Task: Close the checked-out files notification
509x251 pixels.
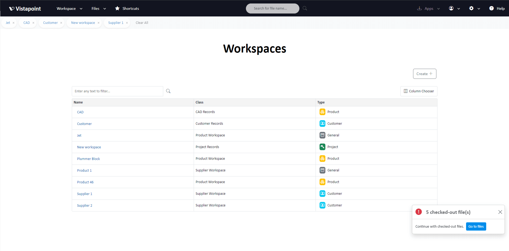Action: 500,212
